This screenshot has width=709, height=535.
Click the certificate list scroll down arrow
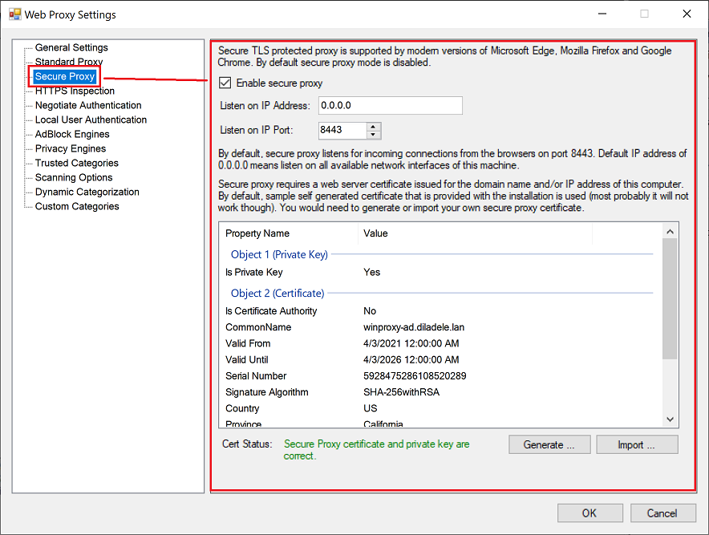pyautogui.click(x=671, y=419)
